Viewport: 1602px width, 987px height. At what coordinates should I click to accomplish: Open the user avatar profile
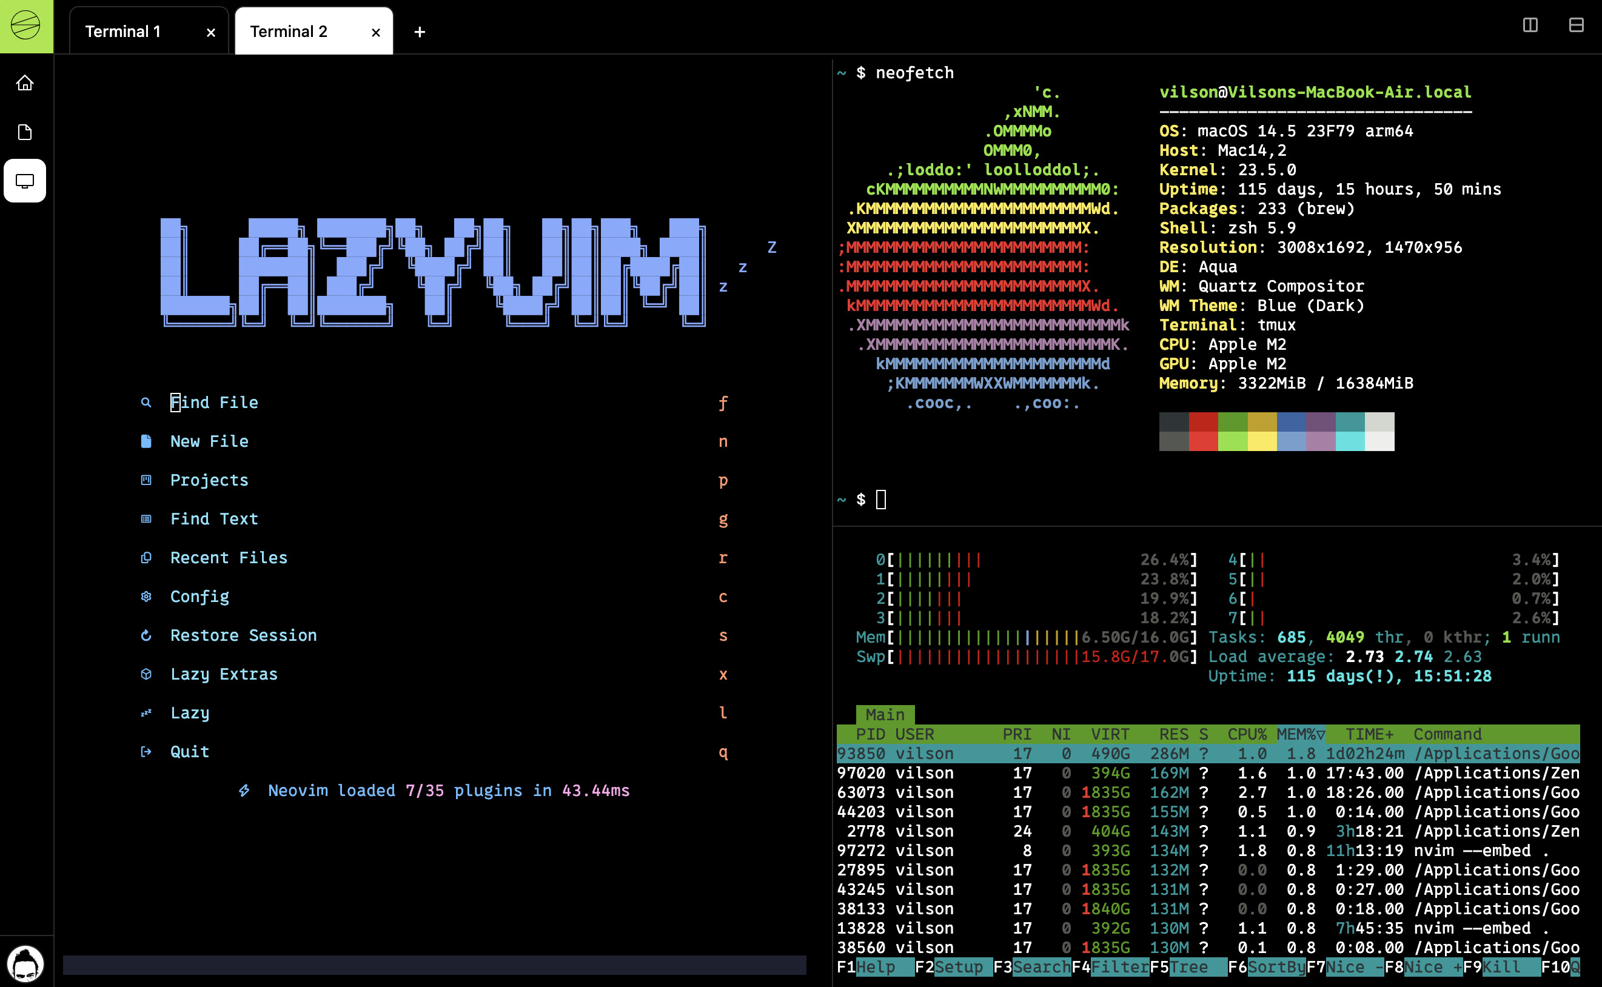(x=25, y=963)
